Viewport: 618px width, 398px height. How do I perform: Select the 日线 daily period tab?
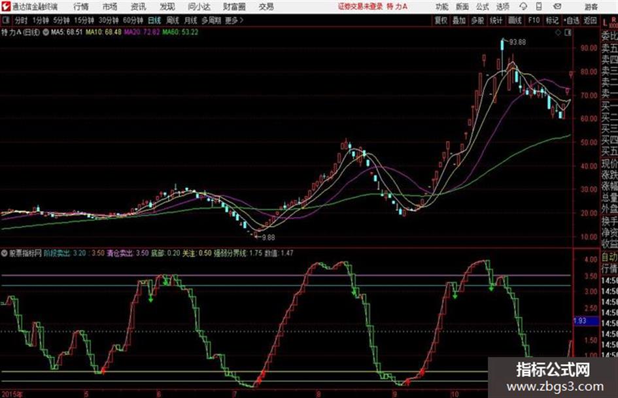click(x=154, y=20)
